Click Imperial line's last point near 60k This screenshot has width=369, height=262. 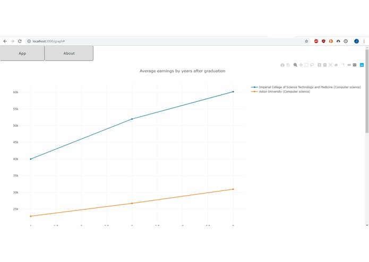click(x=233, y=92)
